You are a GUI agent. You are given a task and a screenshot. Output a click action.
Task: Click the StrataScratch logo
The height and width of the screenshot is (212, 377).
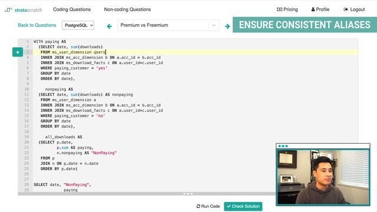click(x=24, y=10)
